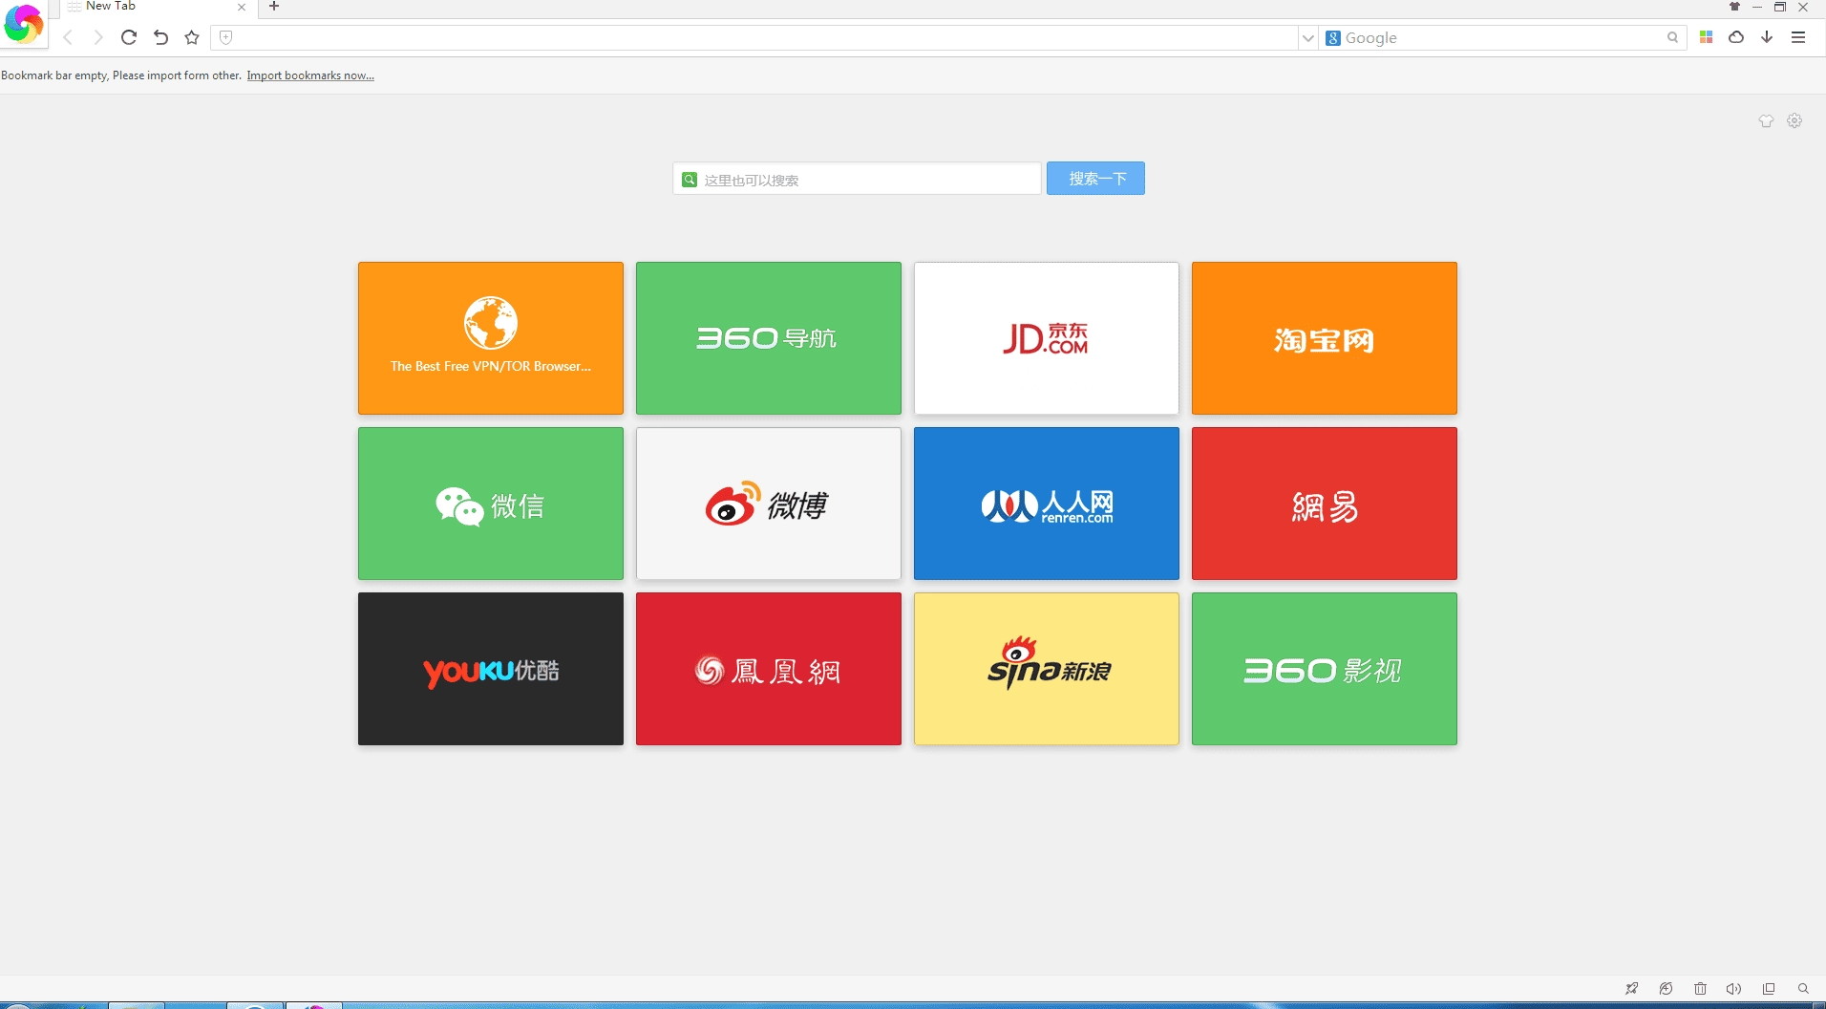Open the 網易 NetEase tile
Image resolution: width=1826 pixels, height=1009 pixels.
tap(1325, 504)
